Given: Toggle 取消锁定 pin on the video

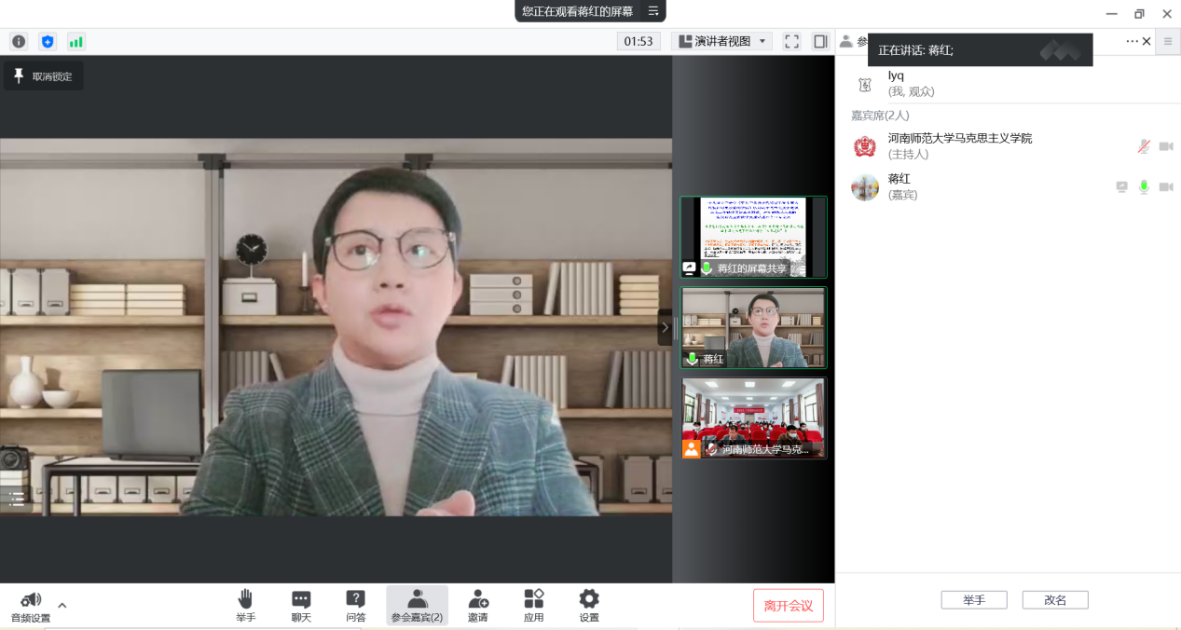Looking at the screenshot, I should (44, 76).
